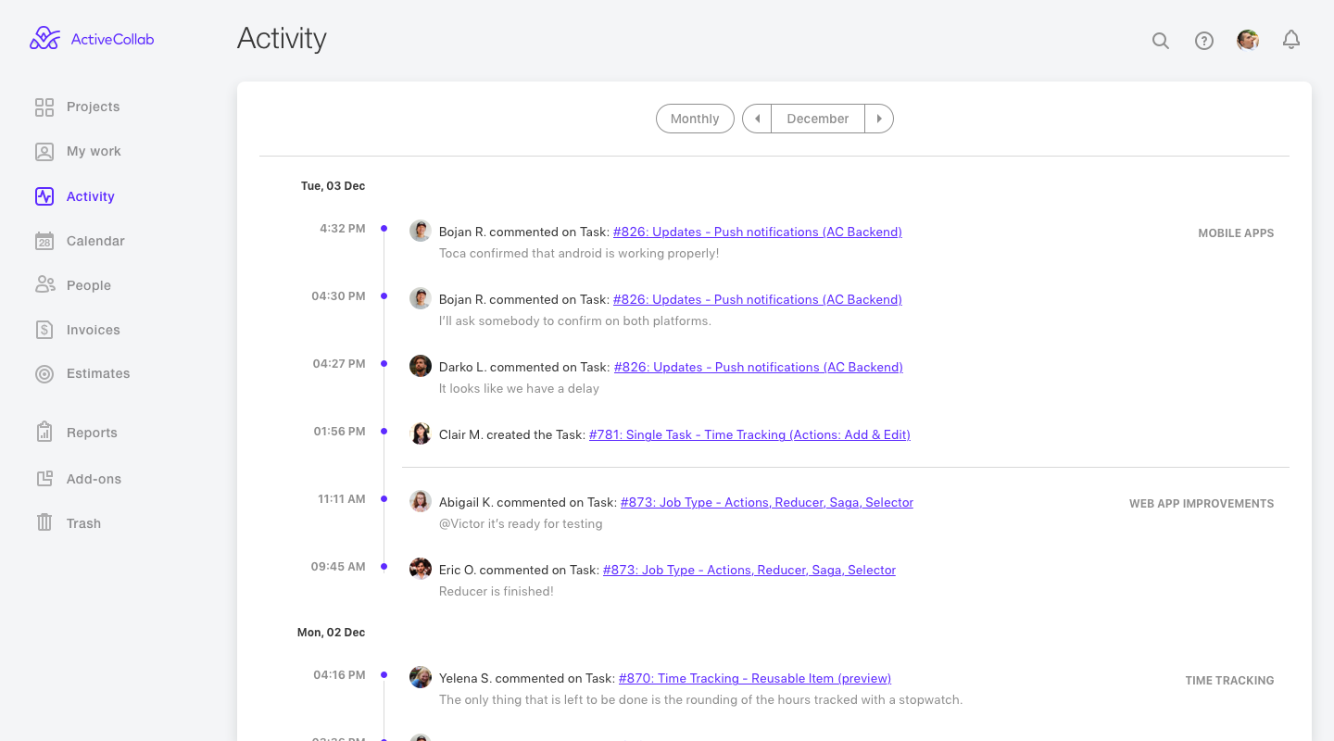Go to Reports menu item

92,433
